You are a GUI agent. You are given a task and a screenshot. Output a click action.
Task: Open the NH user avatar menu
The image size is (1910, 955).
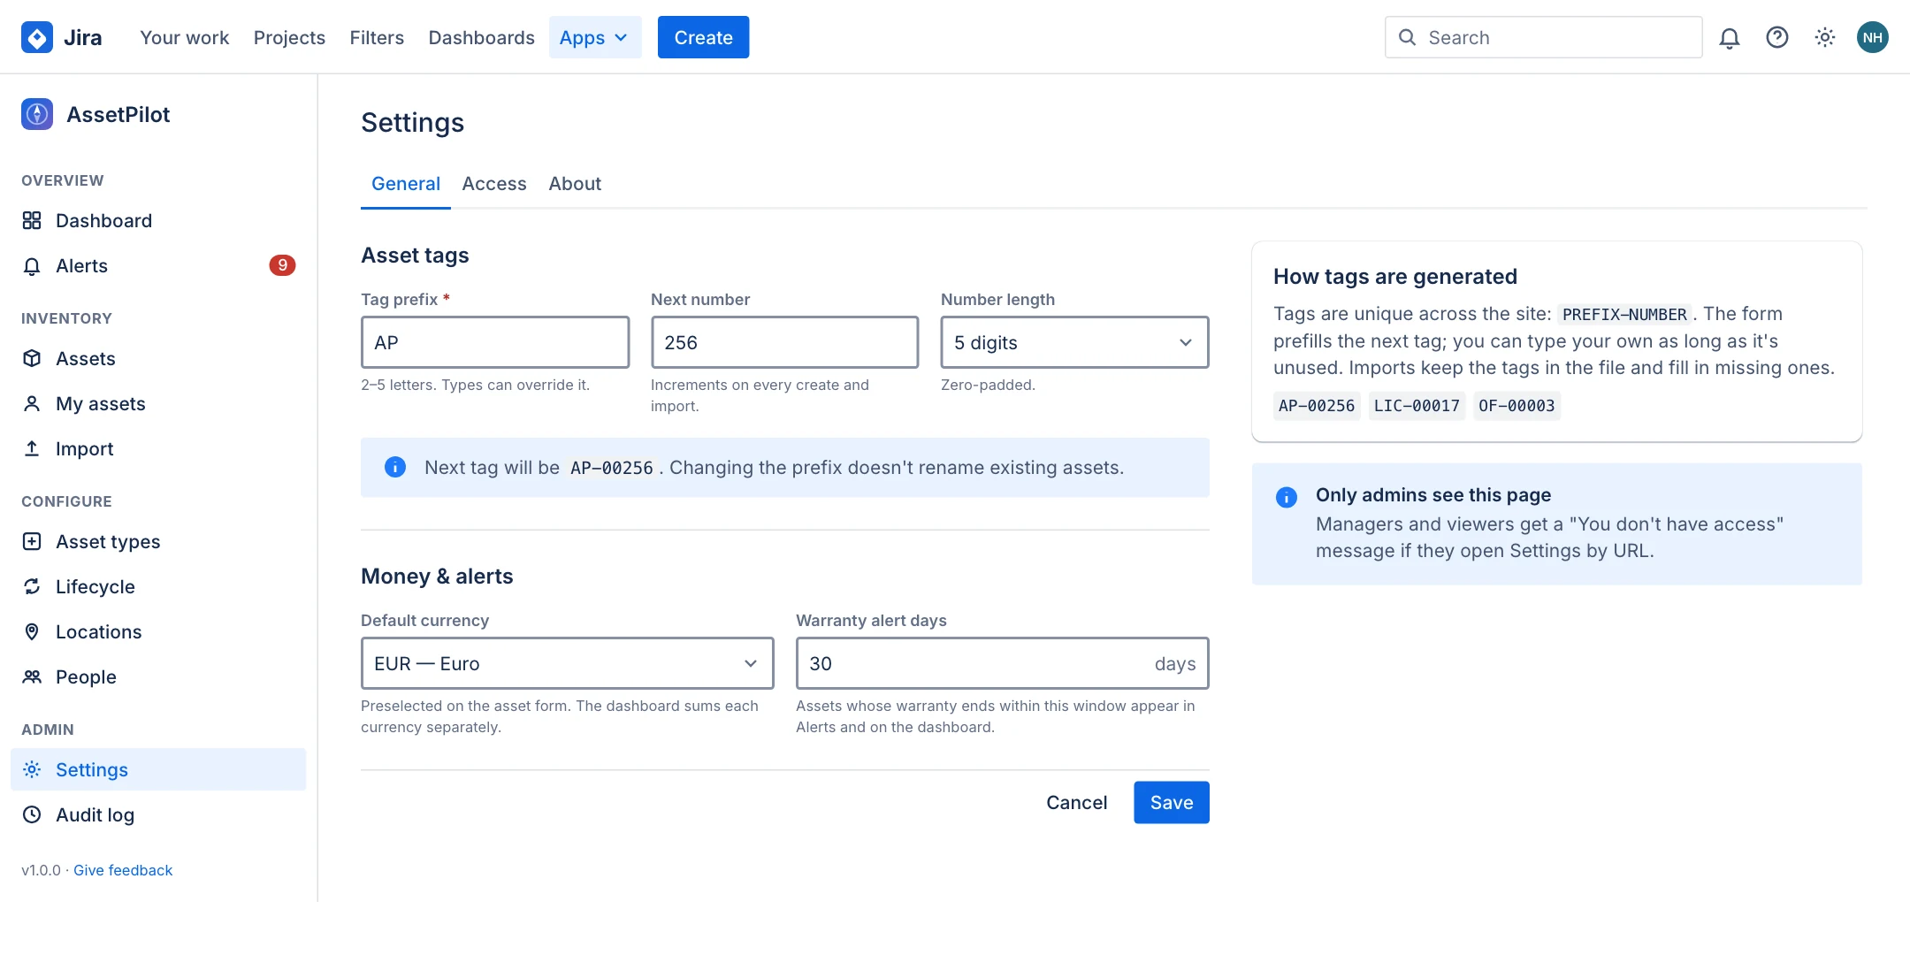coord(1872,37)
